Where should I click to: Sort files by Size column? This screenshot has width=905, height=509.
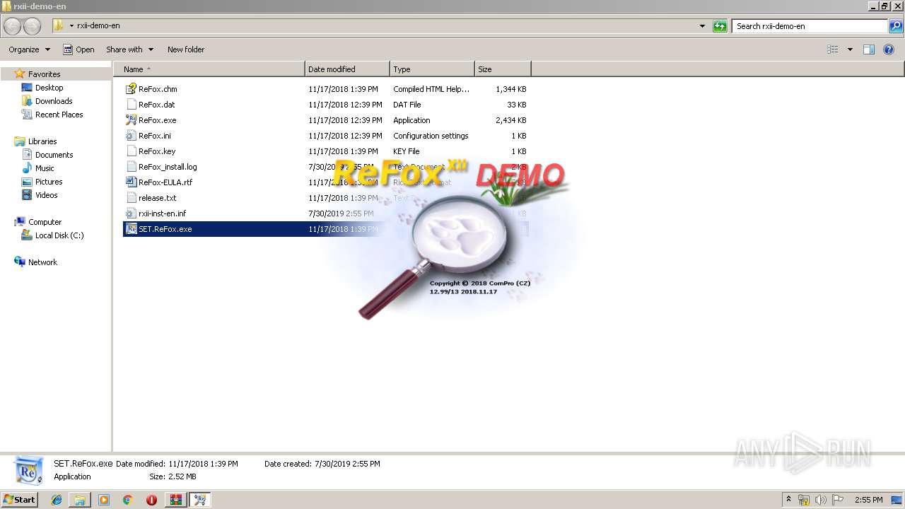tap(503, 69)
